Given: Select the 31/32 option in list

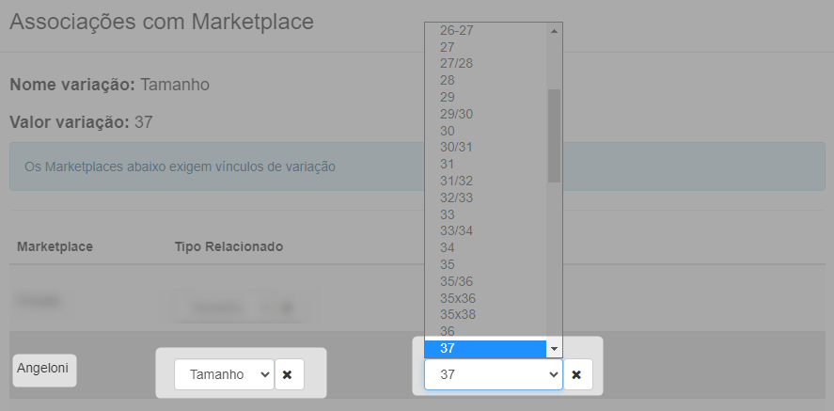Looking at the screenshot, I should tap(484, 181).
